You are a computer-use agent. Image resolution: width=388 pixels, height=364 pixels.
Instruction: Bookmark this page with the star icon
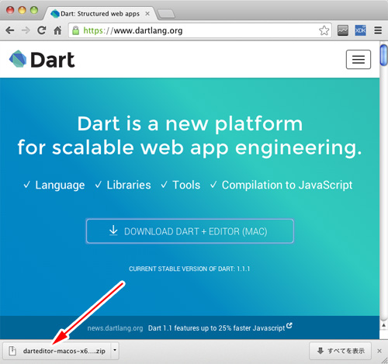(x=324, y=30)
